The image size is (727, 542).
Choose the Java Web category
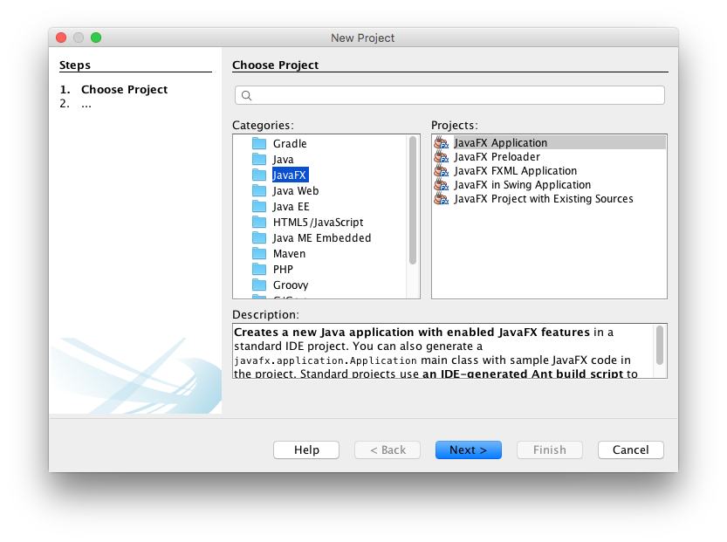click(295, 191)
